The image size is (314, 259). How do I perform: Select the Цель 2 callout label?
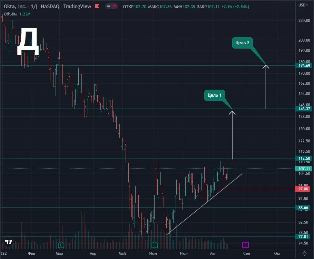(242, 43)
